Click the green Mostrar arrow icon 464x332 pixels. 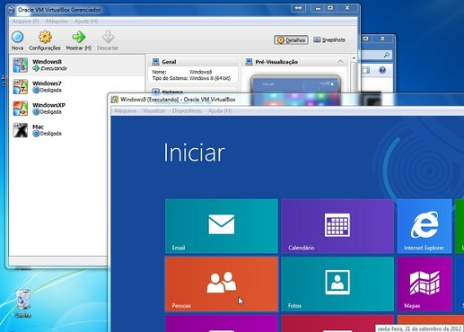click(79, 37)
